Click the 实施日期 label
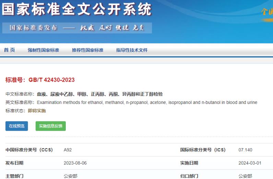The height and width of the screenshot is (179, 273). 189,163
